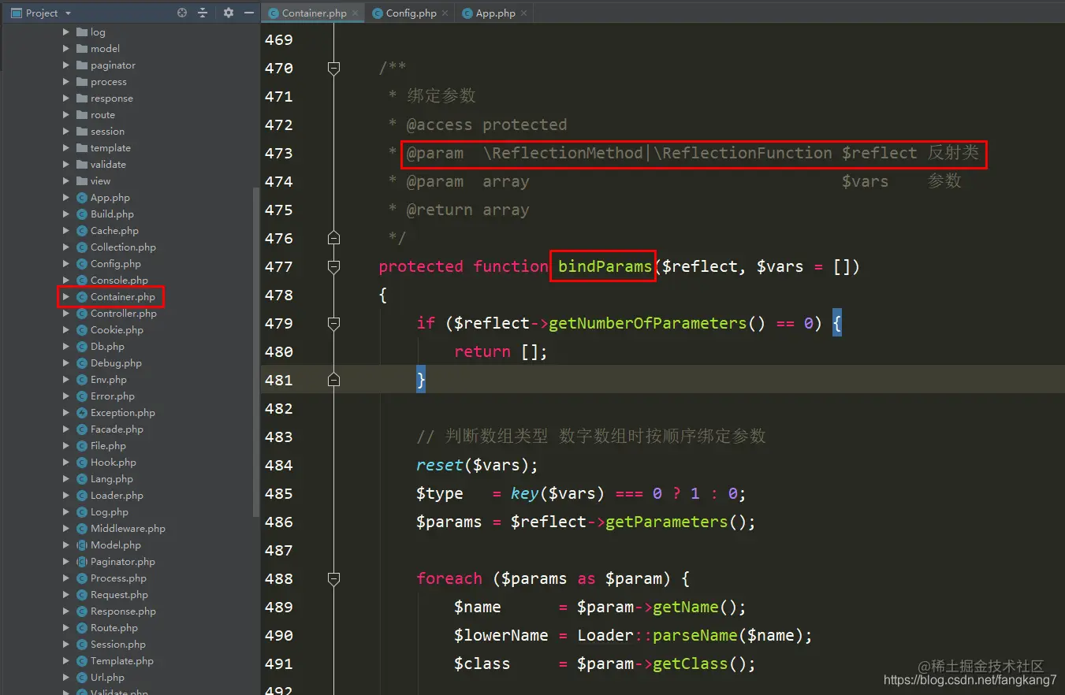Select Controller.php in the project tree
The image size is (1065, 695).
tap(124, 314)
